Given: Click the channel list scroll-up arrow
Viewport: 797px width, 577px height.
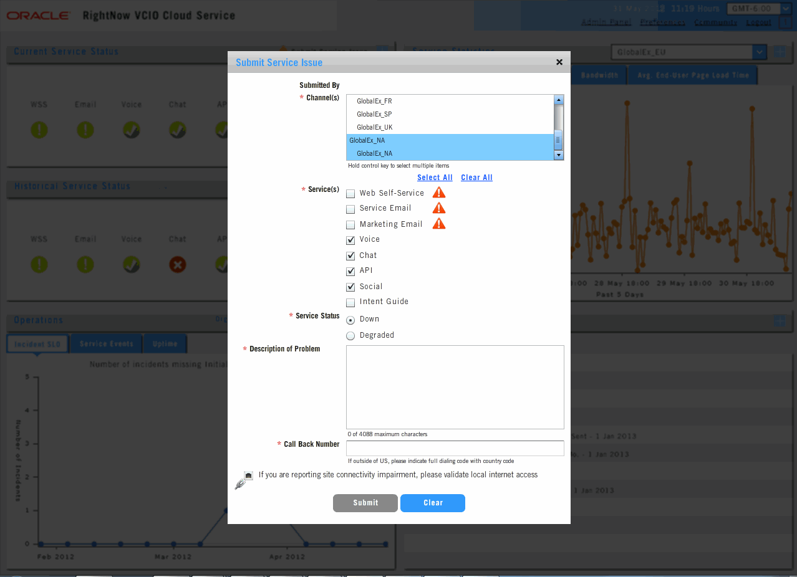Looking at the screenshot, I should pyautogui.click(x=559, y=100).
